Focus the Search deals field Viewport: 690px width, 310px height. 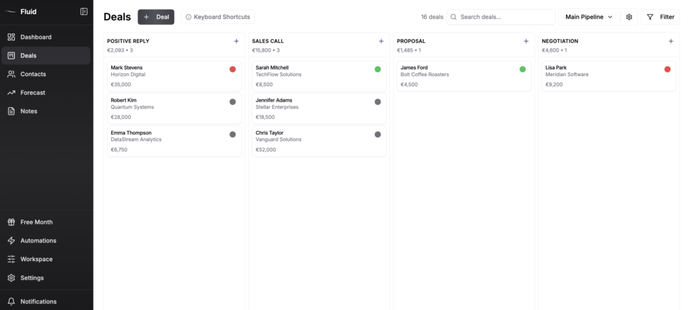point(505,17)
